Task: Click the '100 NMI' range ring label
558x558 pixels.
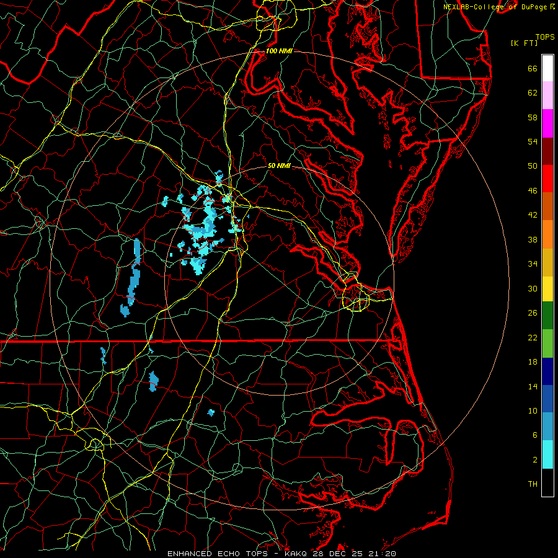Action: [279, 51]
